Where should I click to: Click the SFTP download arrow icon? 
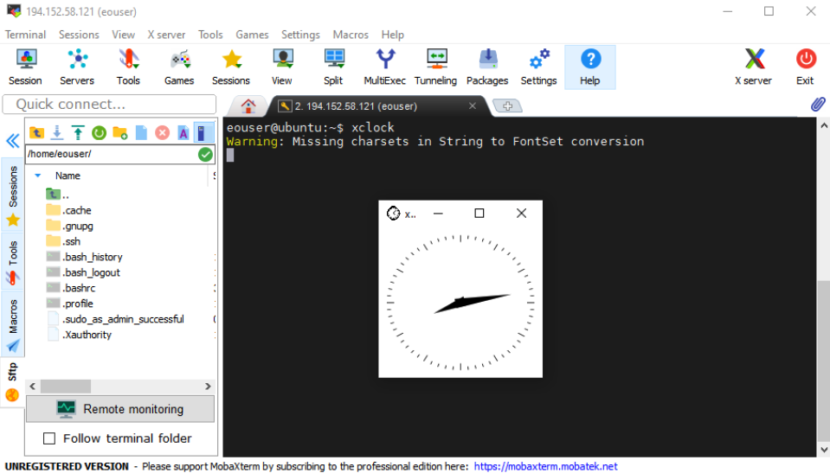click(x=57, y=132)
